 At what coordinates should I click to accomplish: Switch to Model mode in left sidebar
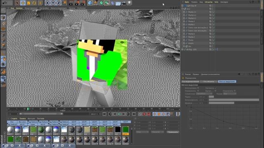tap(3, 17)
